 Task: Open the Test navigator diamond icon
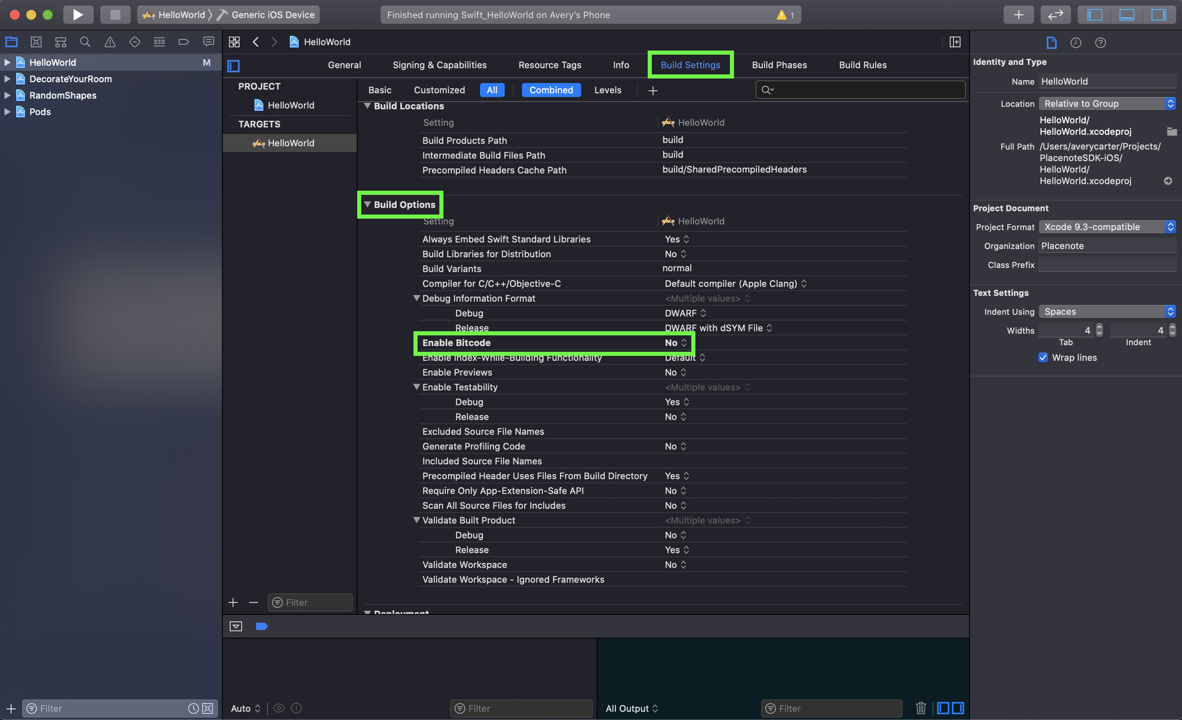[x=135, y=42]
